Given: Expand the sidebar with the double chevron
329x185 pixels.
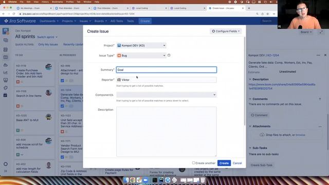Looking at the screenshot, I should [6, 171].
